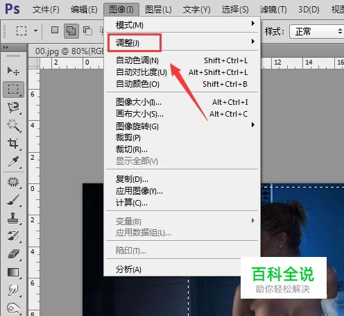This screenshot has height=316, width=344.
Task: Select the Healing Brush tool
Action: (x=13, y=182)
